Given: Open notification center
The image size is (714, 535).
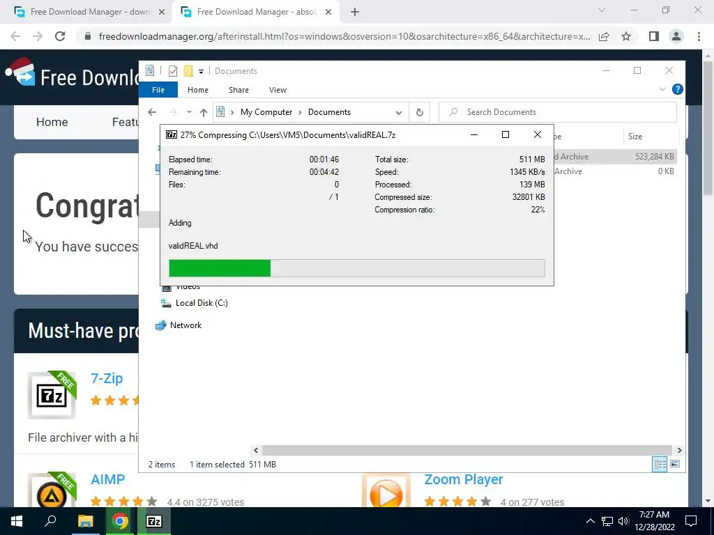Looking at the screenshot, I should (691, 521).
